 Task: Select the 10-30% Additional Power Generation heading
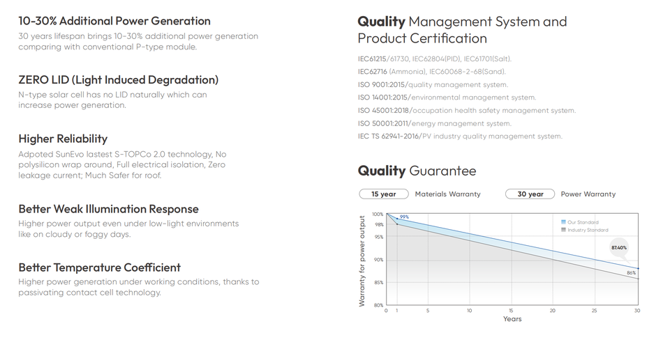[x=114, y=21]
